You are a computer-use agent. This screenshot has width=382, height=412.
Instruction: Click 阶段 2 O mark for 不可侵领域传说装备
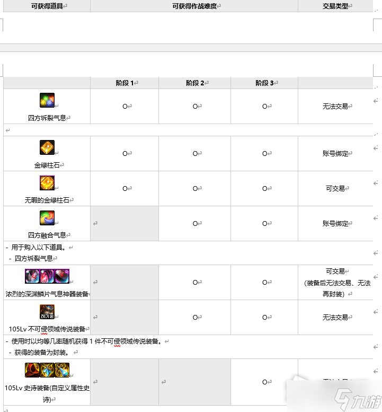[x=195, y=318]
